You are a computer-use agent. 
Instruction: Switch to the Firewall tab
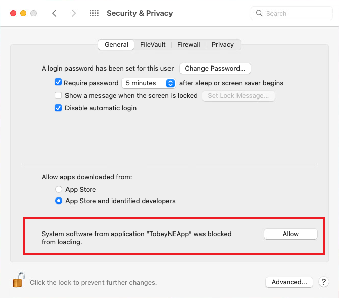click(188, 45)
